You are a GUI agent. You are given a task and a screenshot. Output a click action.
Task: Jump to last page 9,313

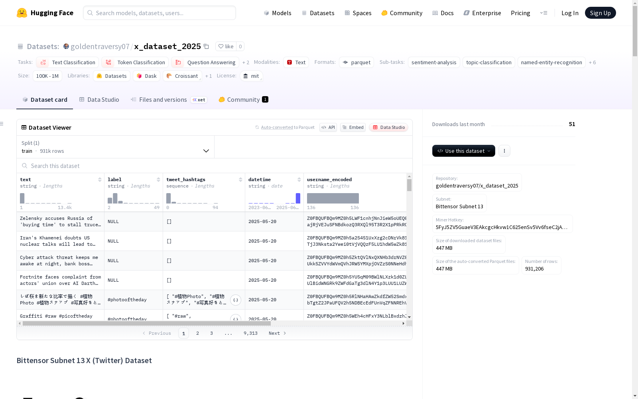pos(250,333)
